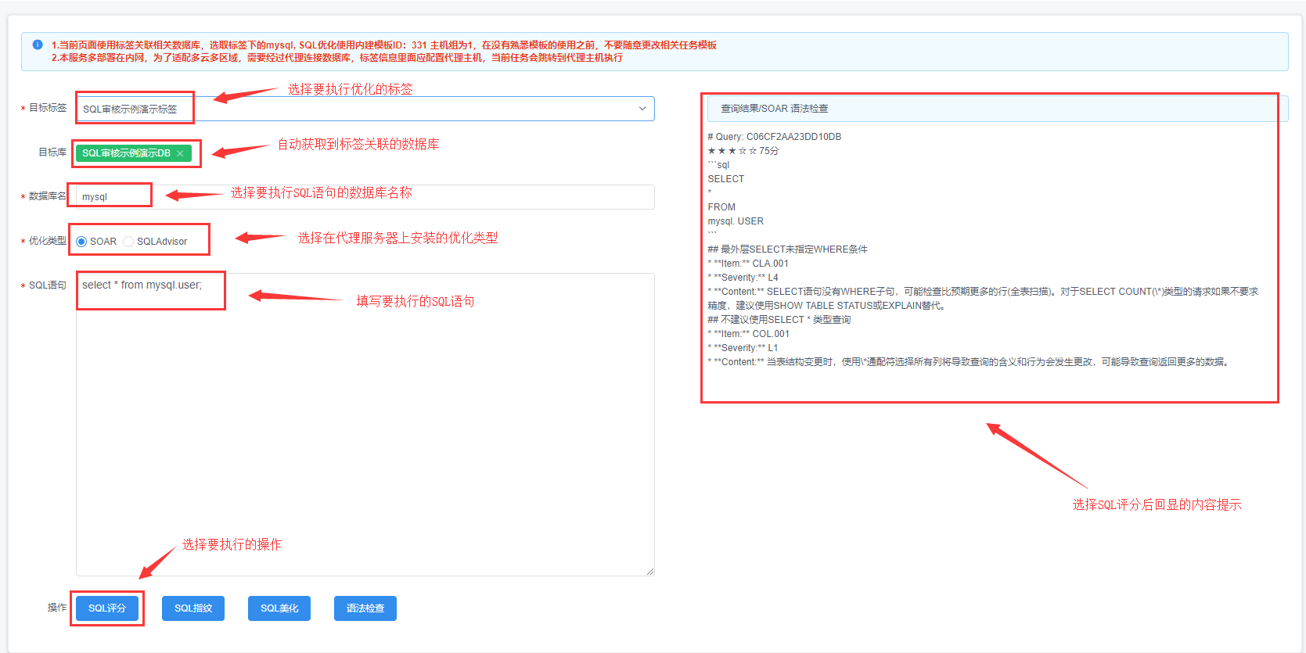
Task: Click the SQL评分 button
Action: tap(107, 608)
